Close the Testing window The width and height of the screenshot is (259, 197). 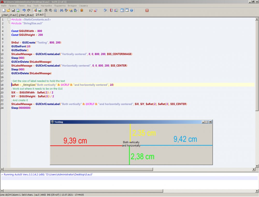[210, 122]
